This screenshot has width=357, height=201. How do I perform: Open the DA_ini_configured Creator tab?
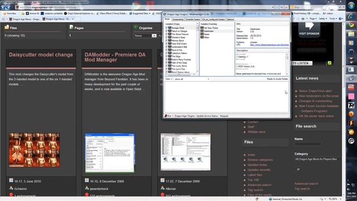pos(213,20)
